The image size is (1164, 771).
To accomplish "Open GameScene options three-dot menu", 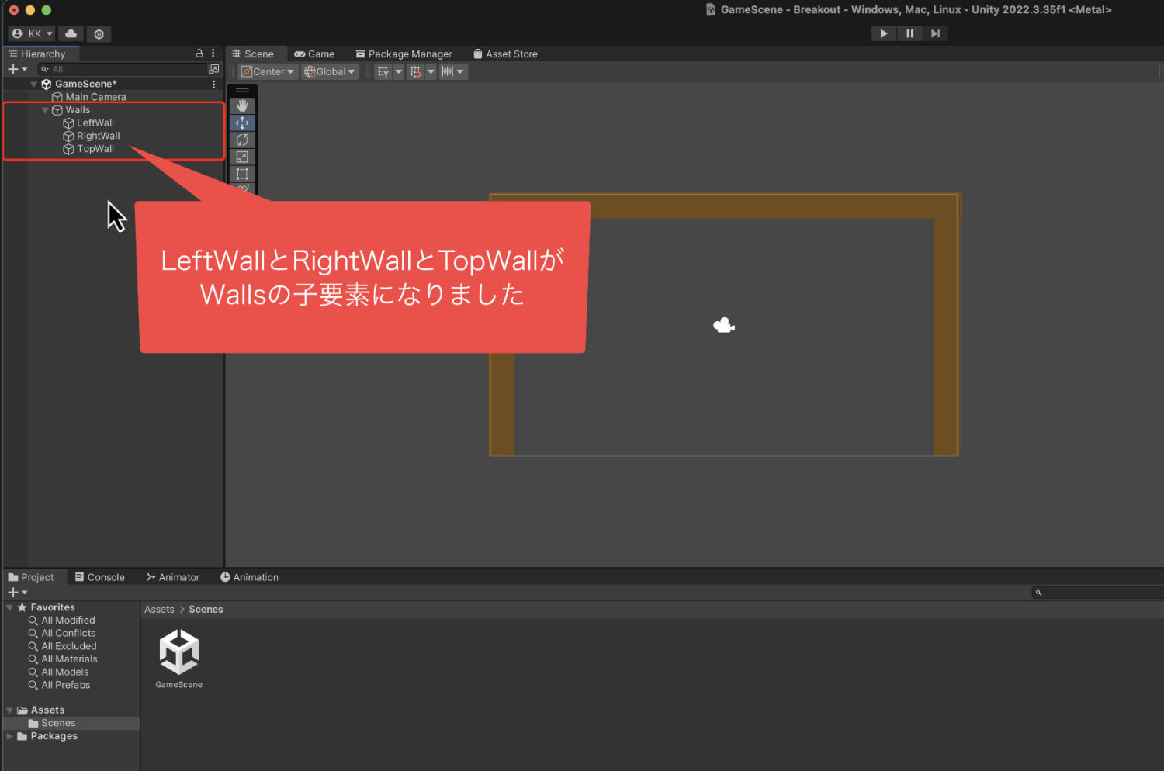I will point(213,84).
